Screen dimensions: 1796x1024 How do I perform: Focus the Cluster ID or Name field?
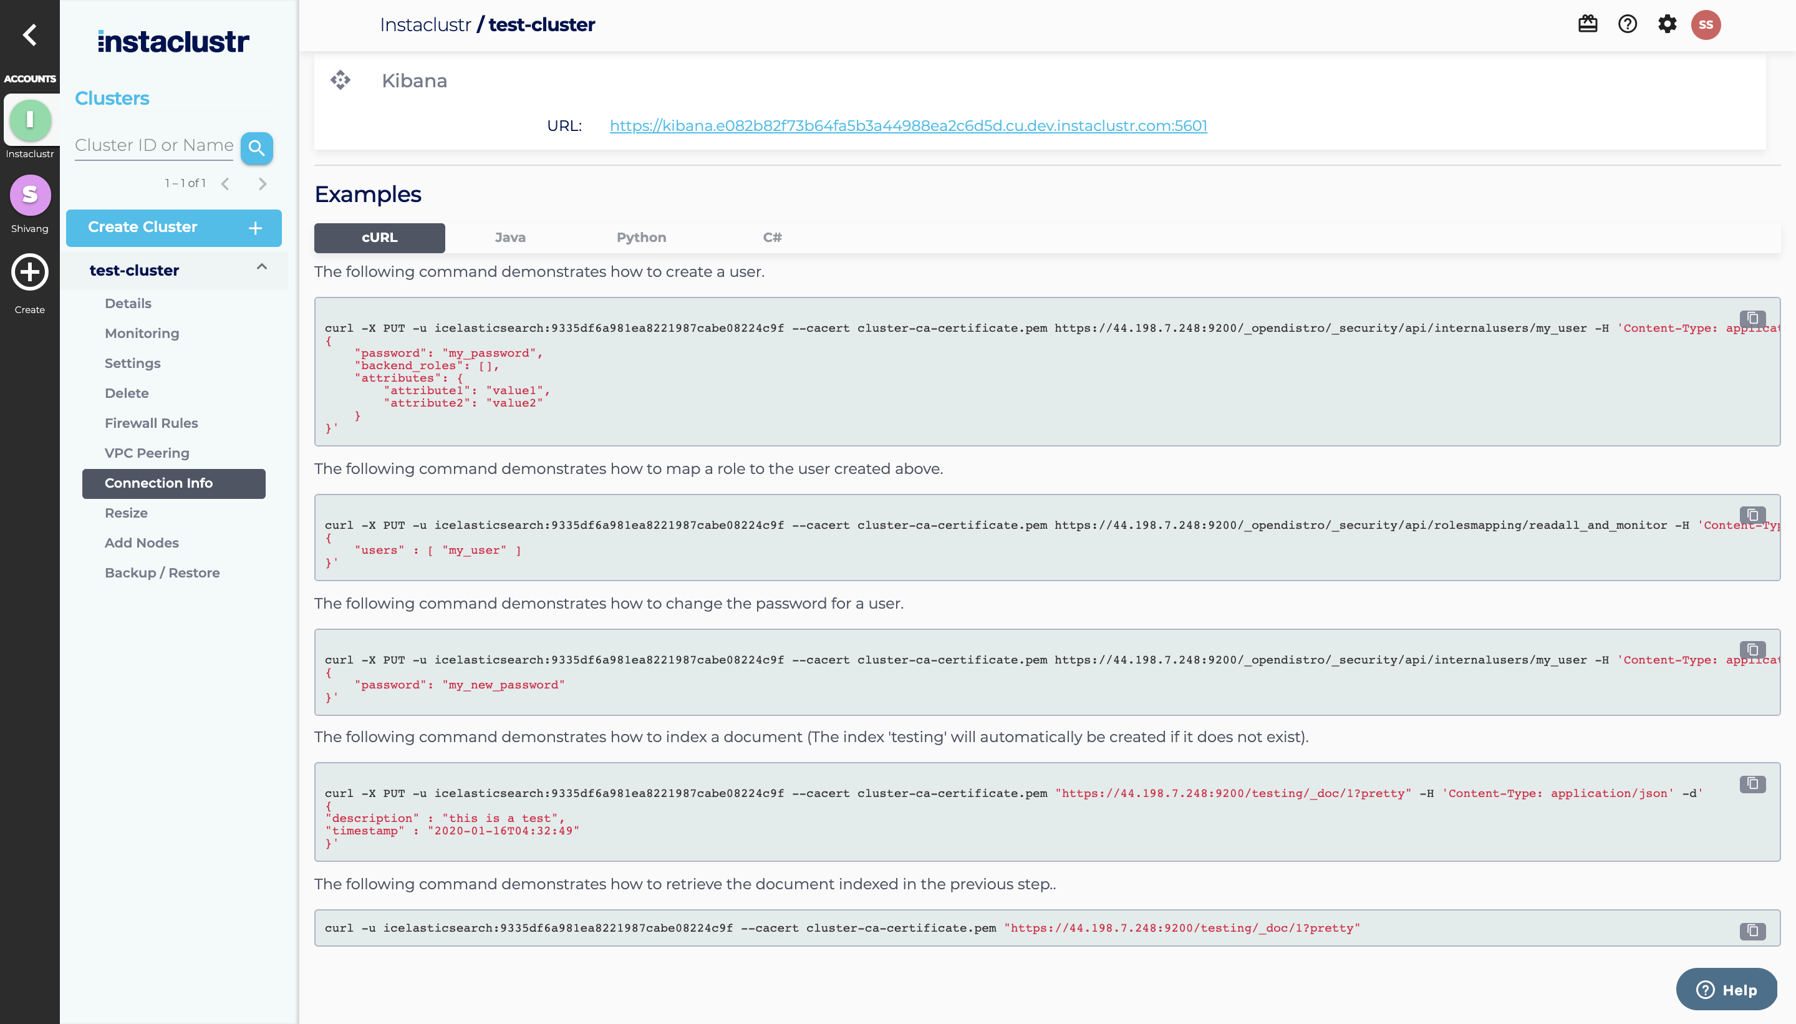(154, 145)
